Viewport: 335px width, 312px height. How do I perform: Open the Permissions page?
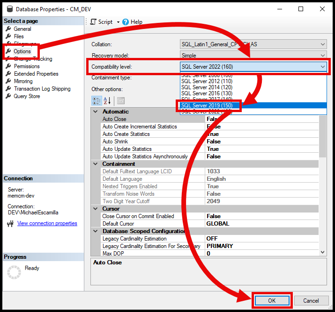pos(27,66)
